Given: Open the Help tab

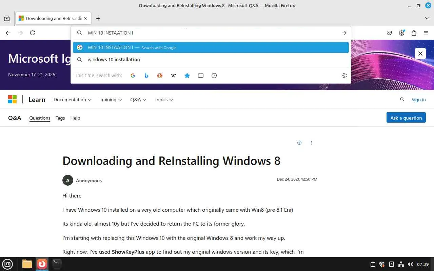Looking at the screenshot, I should [75, 118].
